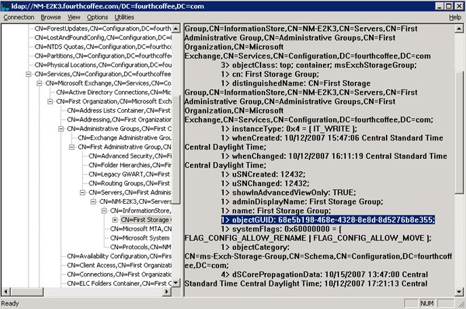Image resolution: width=466 pixels, height=309 pixels.
Task: Select CN=Routing Groups tree entry
Action: 130,183
